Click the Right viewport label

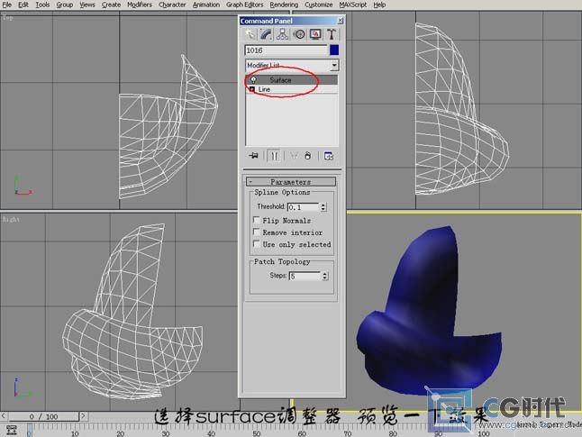pos(11,219)
